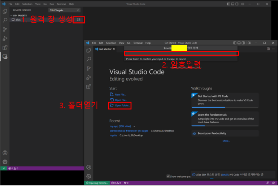
Task: Open Terminal menu in front window
Action: (138, 43)
